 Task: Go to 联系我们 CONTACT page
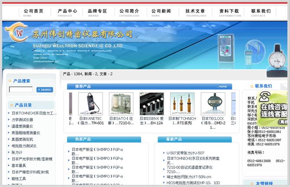261,13
